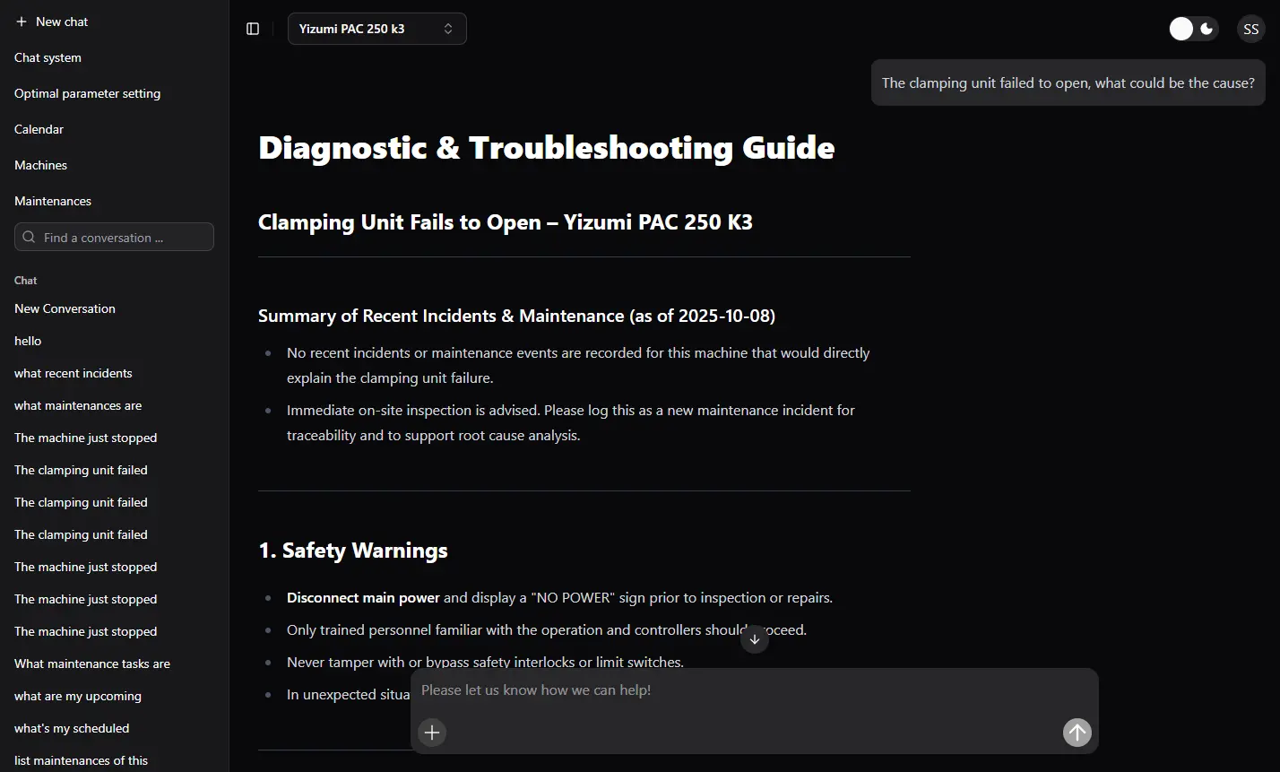Open the Maintenances section
This screenshot has width=1280, height=772.
(53, 201)
